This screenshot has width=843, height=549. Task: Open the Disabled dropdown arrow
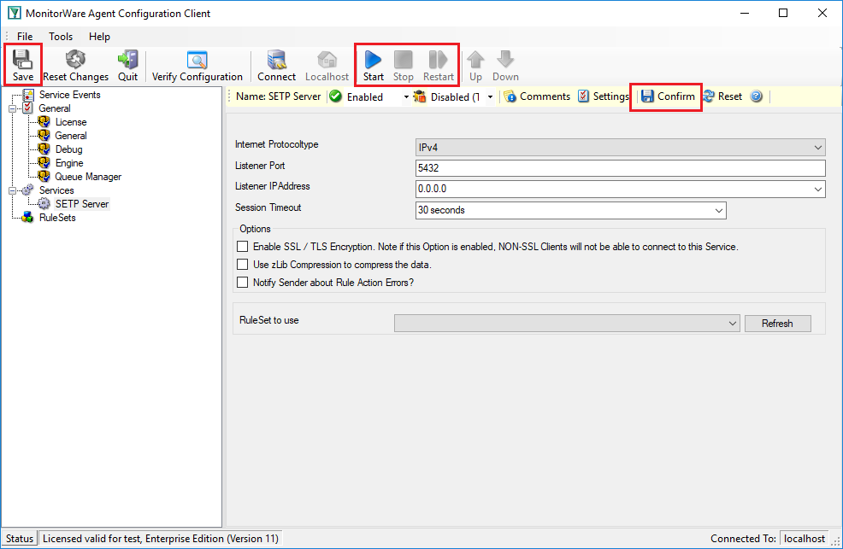click(490, 97)
